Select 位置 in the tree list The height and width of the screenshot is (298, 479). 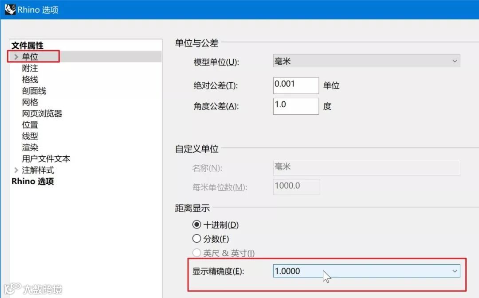(30, 124)
